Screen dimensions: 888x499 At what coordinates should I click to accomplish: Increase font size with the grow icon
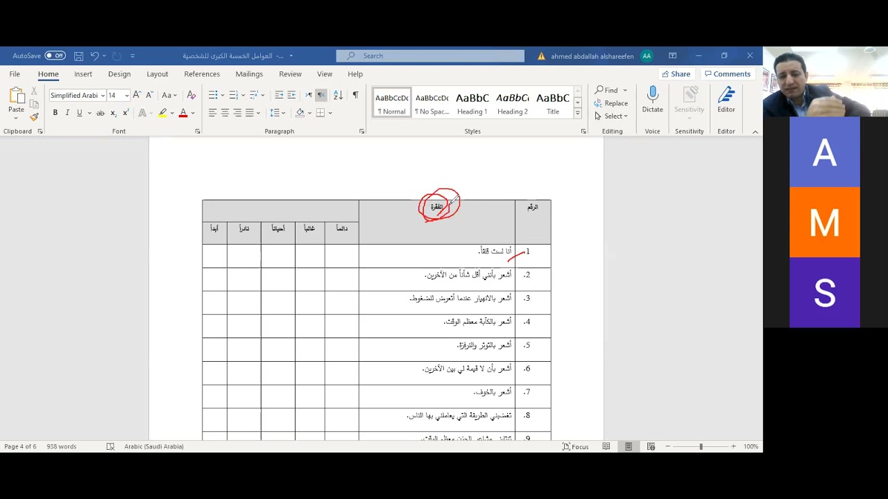137,95
